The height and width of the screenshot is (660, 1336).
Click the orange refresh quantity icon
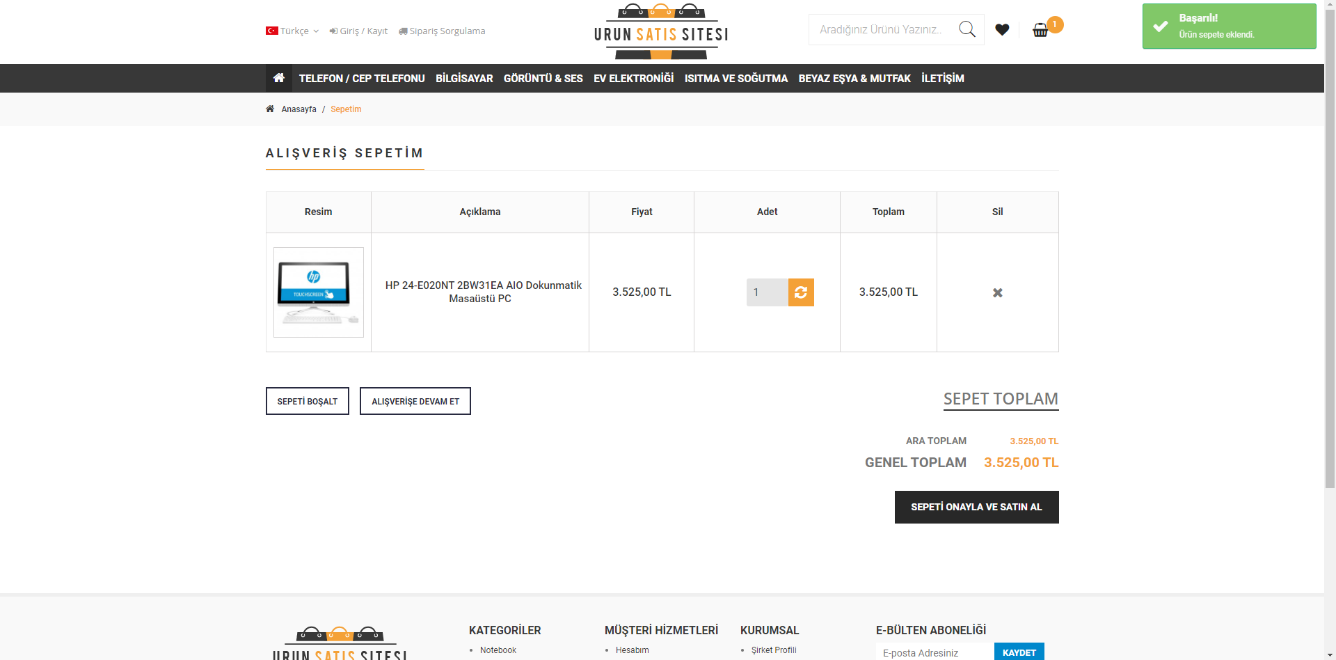pos(801,292)
